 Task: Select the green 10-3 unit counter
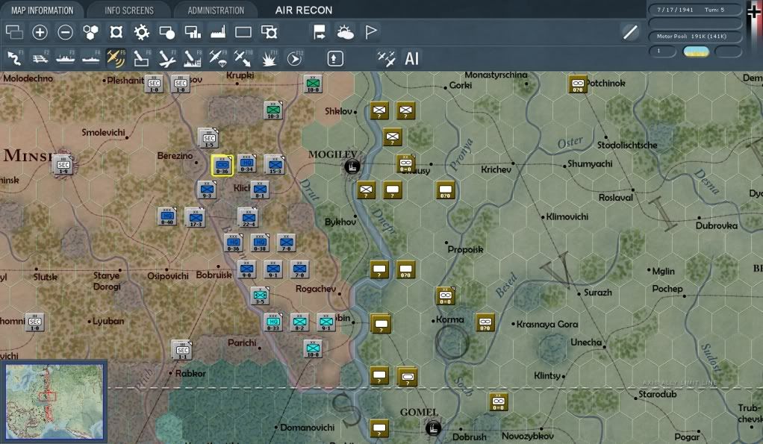point(273,110)
